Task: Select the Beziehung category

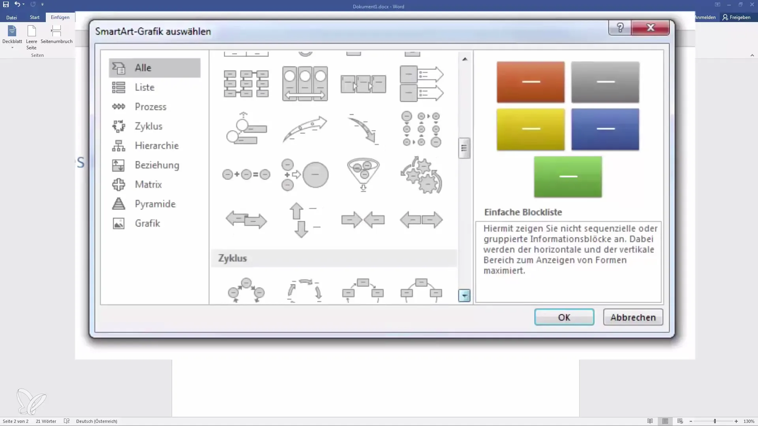Action: click(155, 165)
